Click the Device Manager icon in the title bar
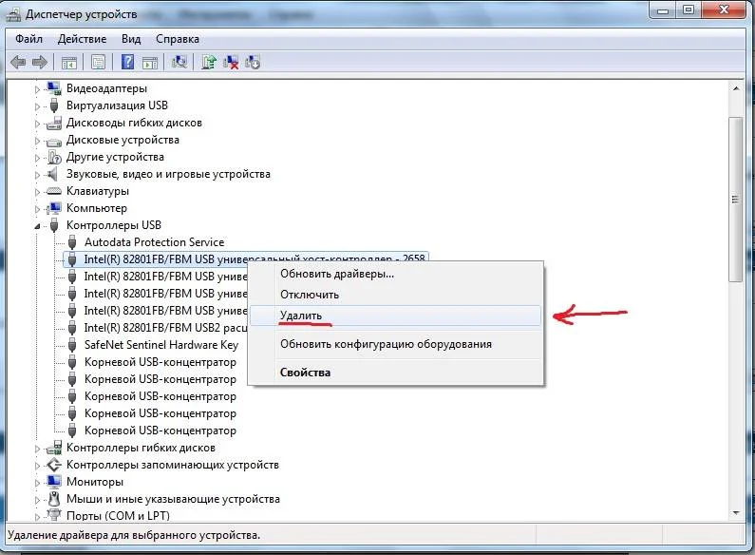This screenshot has width=755, height=555. click(x=14, y=14)
